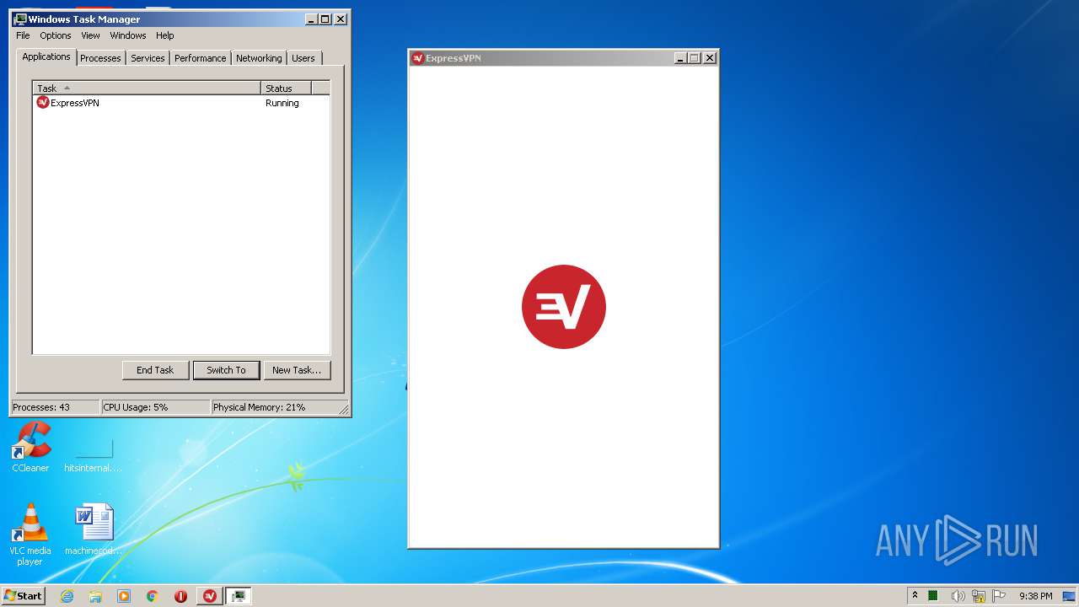
Task: Sort by Status column header
Action: (286, 88)
